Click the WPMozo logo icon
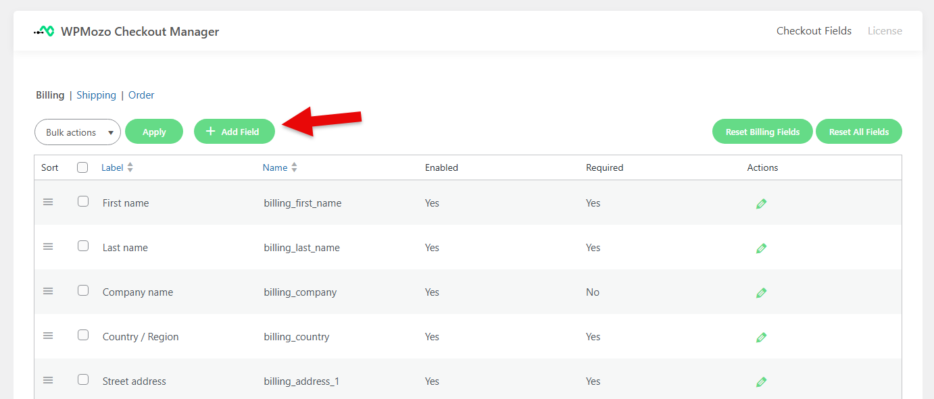This screenshot has height=399, width=934. pyautogui.click(x=45, y=31)
